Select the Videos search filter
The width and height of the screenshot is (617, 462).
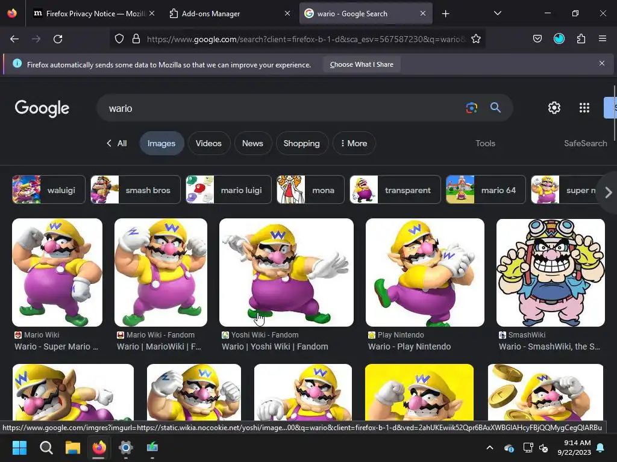pos(208,143)
